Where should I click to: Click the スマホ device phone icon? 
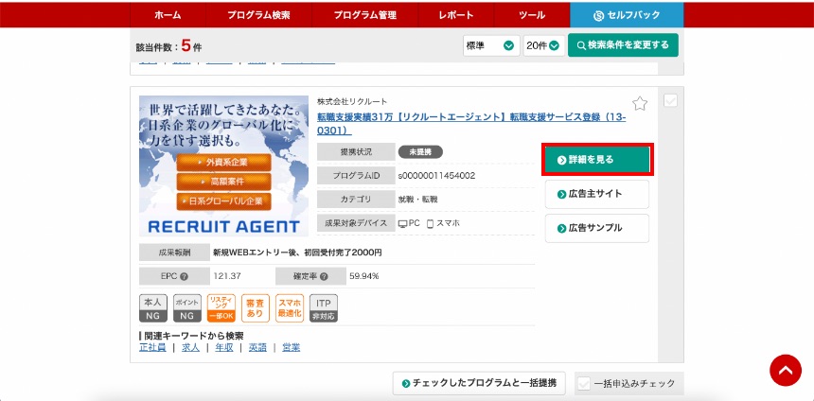430,223
